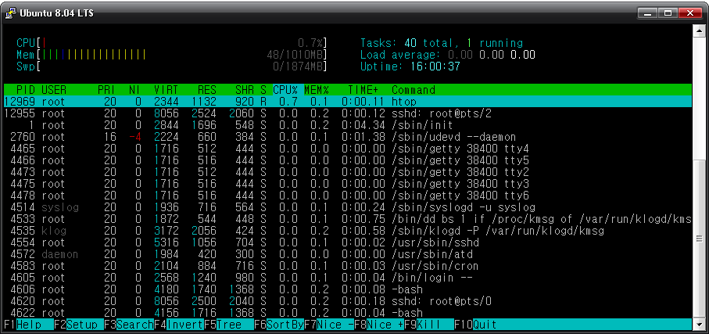Select the getty 38400 tty4 row
This screenshot has height=334, width=709.
click(348, 149)
